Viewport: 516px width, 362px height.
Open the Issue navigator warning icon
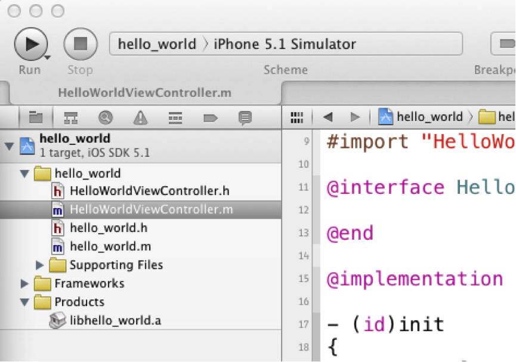click(x=141, y=117)
